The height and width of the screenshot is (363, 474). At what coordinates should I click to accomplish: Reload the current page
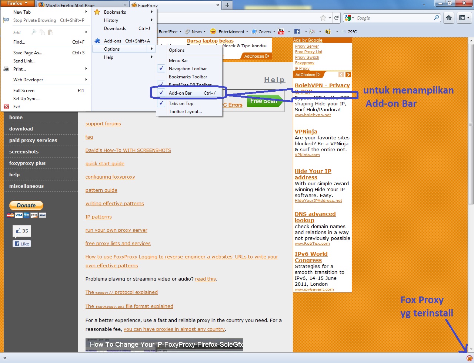(336, 18)
